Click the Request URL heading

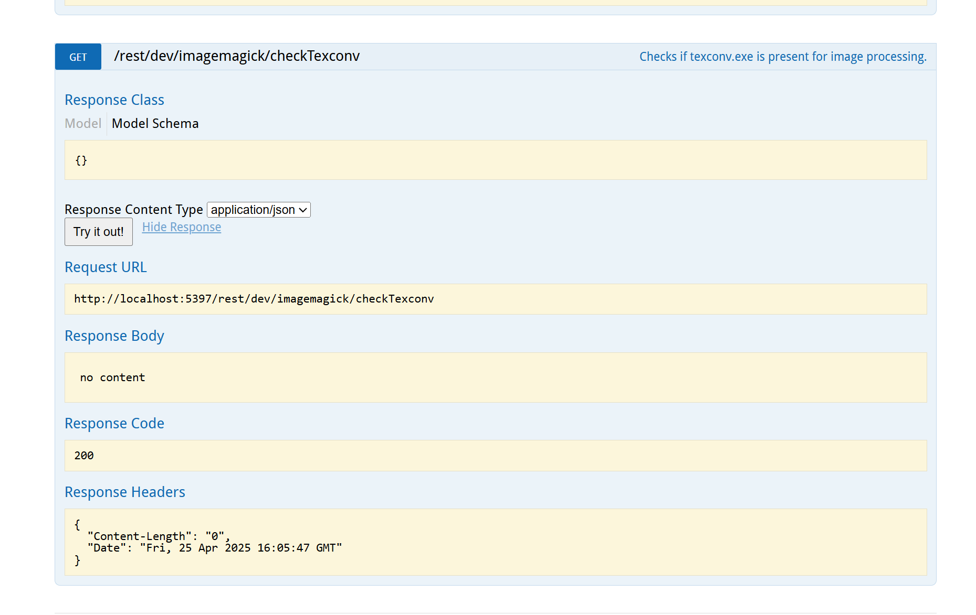(106, 267)
